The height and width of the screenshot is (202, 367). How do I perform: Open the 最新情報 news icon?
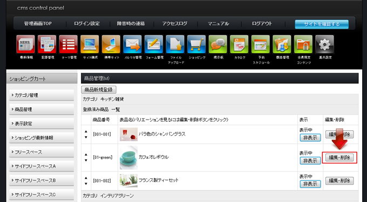click(x=25, y=44)
